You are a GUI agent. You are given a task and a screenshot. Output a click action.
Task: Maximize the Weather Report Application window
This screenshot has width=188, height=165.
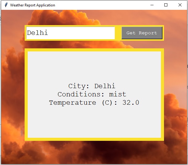pos(166,5)
